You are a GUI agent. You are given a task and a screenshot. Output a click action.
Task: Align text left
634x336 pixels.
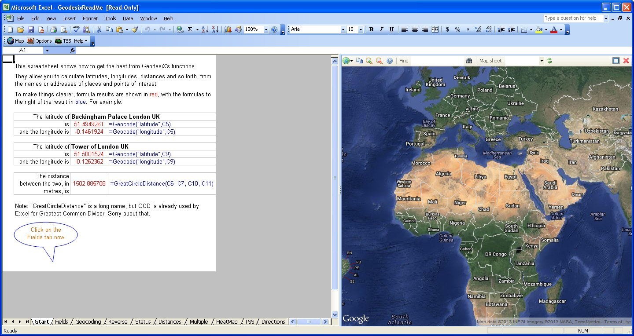click(x=404, y=29)
